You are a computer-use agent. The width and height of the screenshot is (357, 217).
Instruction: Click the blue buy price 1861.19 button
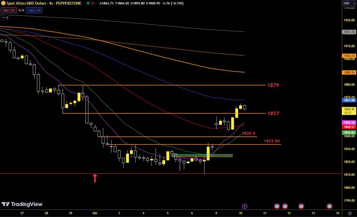(34, 10)
